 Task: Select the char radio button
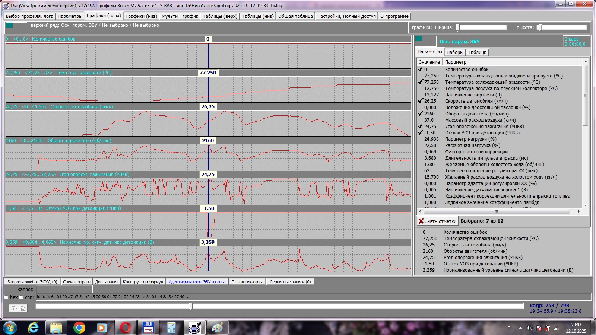tap(21, 297)
